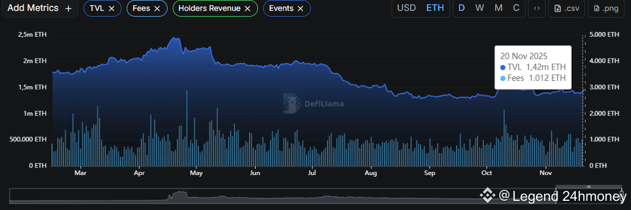This screenshot has height=210, width=631.
Task: Click the Nov x-axis label
Action: pyautogui.click(x=545, y=173)
